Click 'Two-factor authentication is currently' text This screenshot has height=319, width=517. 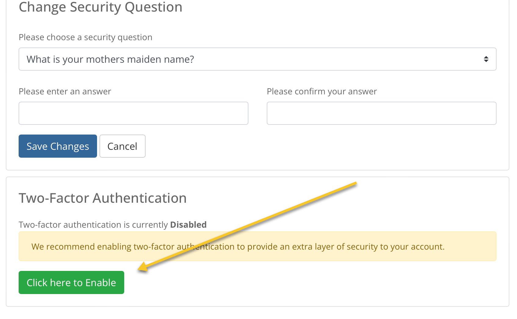click(93, 225)
